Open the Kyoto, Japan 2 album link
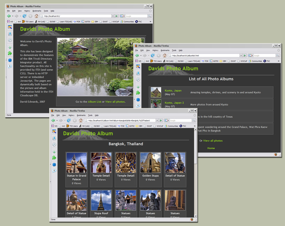The width and height of the screenshot is (285, 226). 174,103
